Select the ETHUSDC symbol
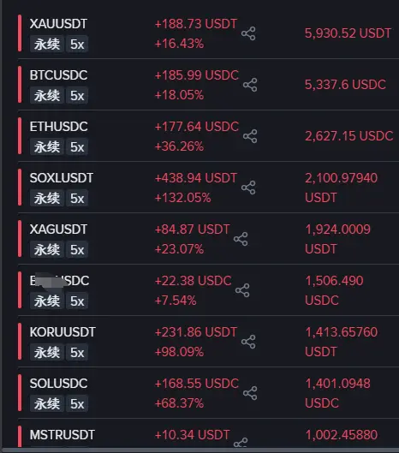 [x=58, y=127]
